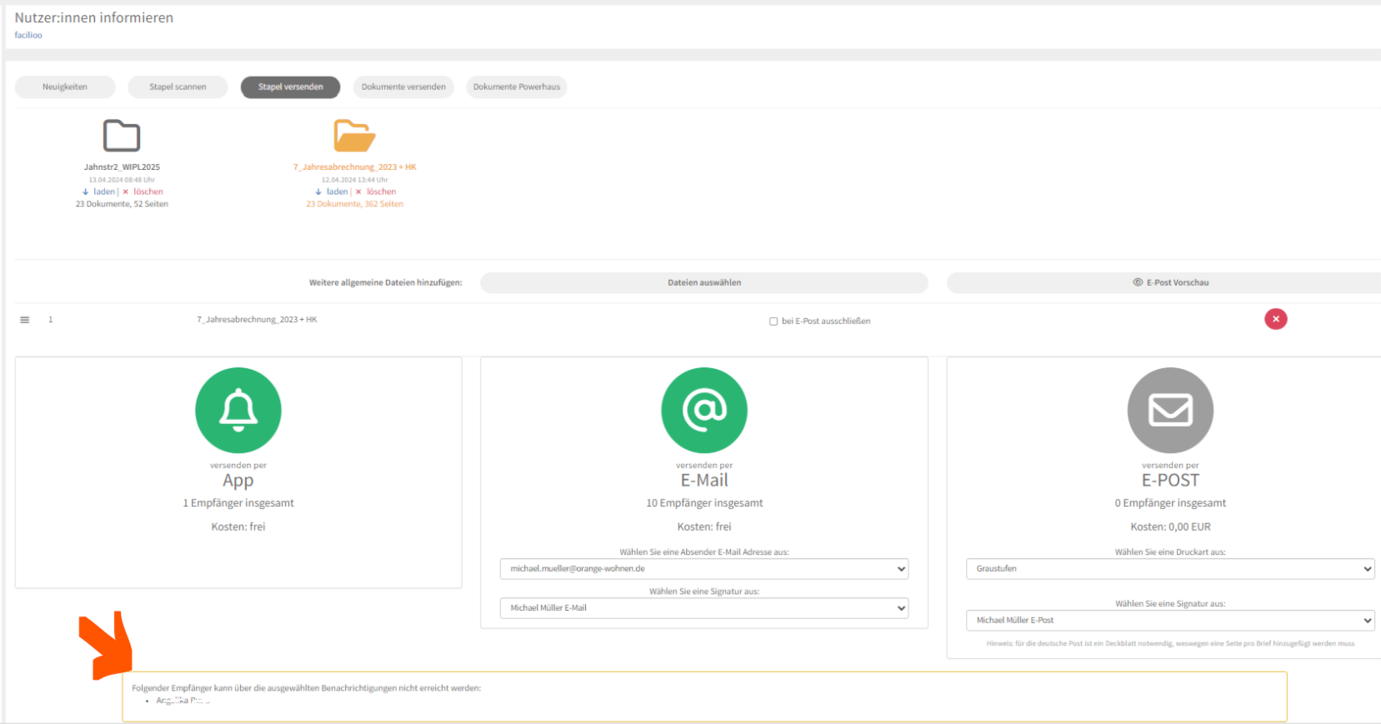Click the green E-Mail @ icon
The width and height of the screenshot is (1381, 724).
click(x=704, y=410)
